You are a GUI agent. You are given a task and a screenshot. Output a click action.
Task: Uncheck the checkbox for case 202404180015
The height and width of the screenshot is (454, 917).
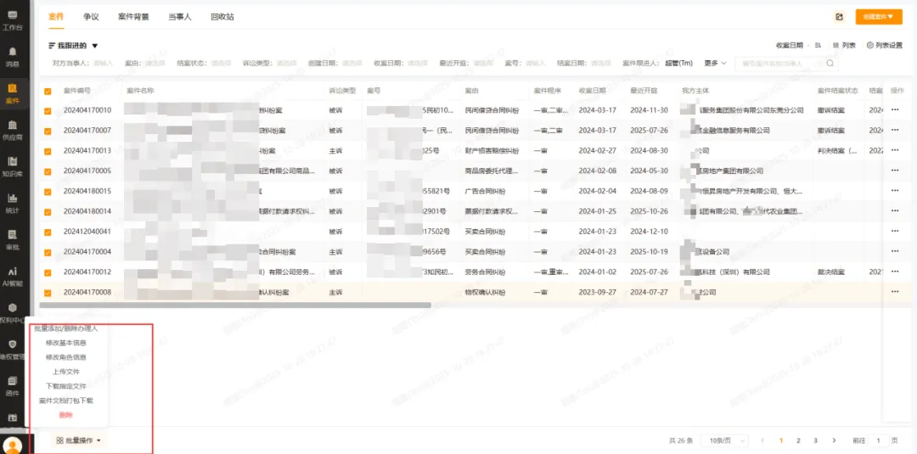click(48, 191)
